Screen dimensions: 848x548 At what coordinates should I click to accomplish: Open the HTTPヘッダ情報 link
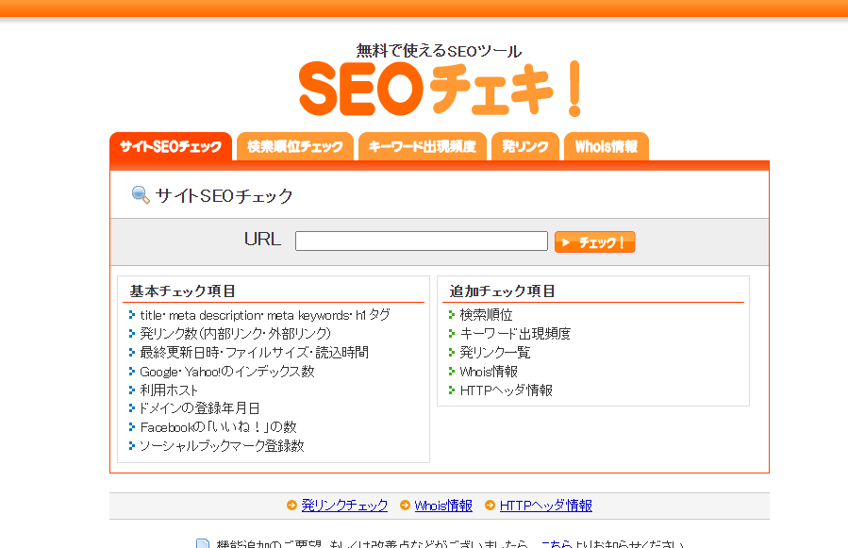tap(545, 506)
